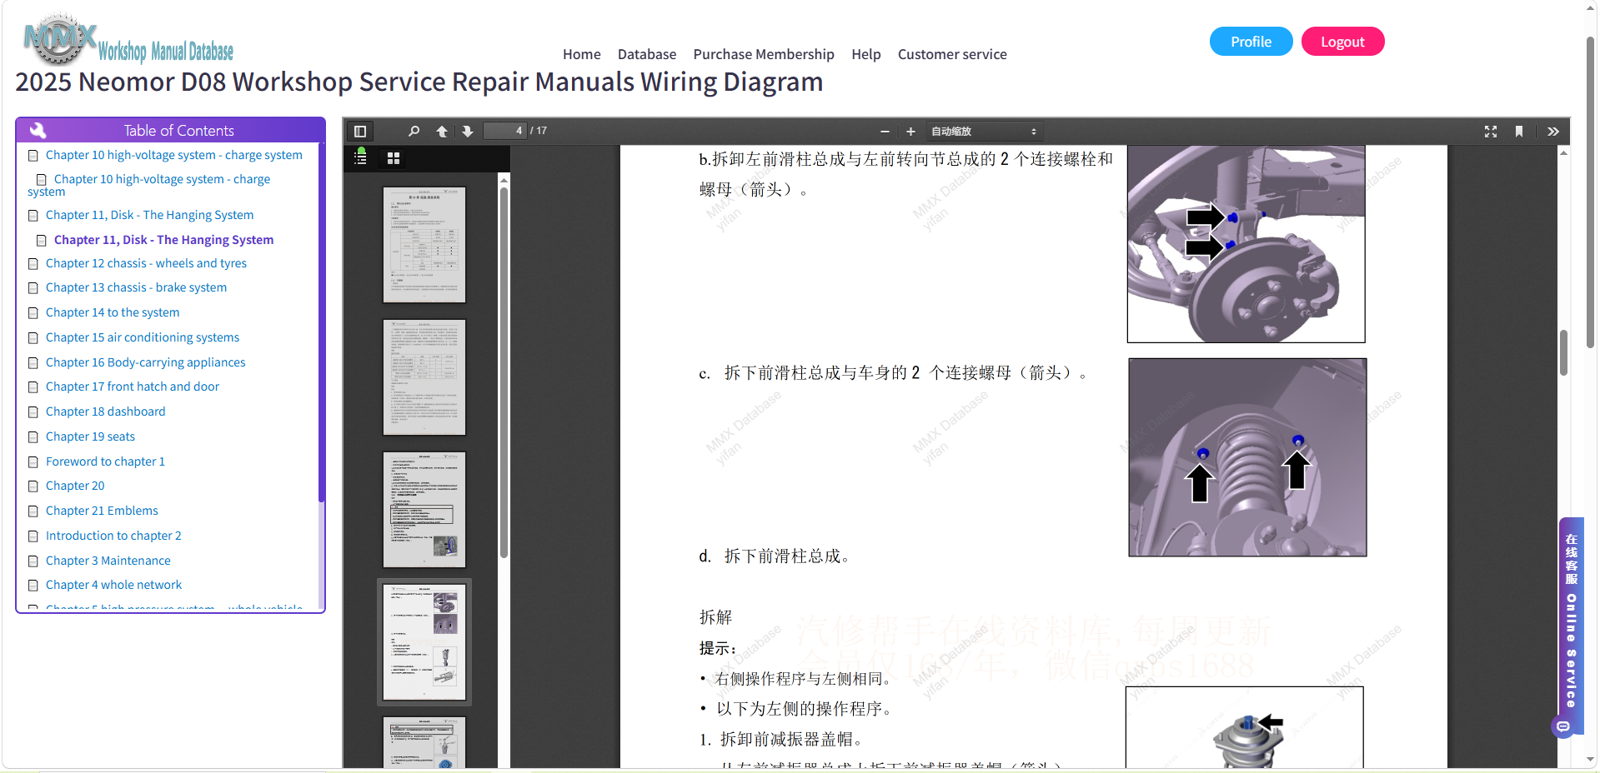This screenshot has width=1600, height=773.
Task: Click the browser page vertical scrollbar
Action: pos(1591,192)
